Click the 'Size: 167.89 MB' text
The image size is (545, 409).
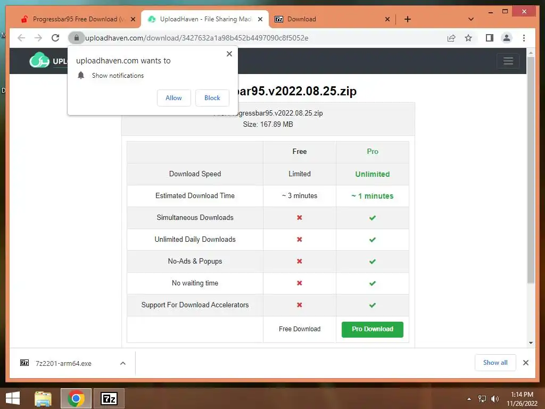click(268, 125)
